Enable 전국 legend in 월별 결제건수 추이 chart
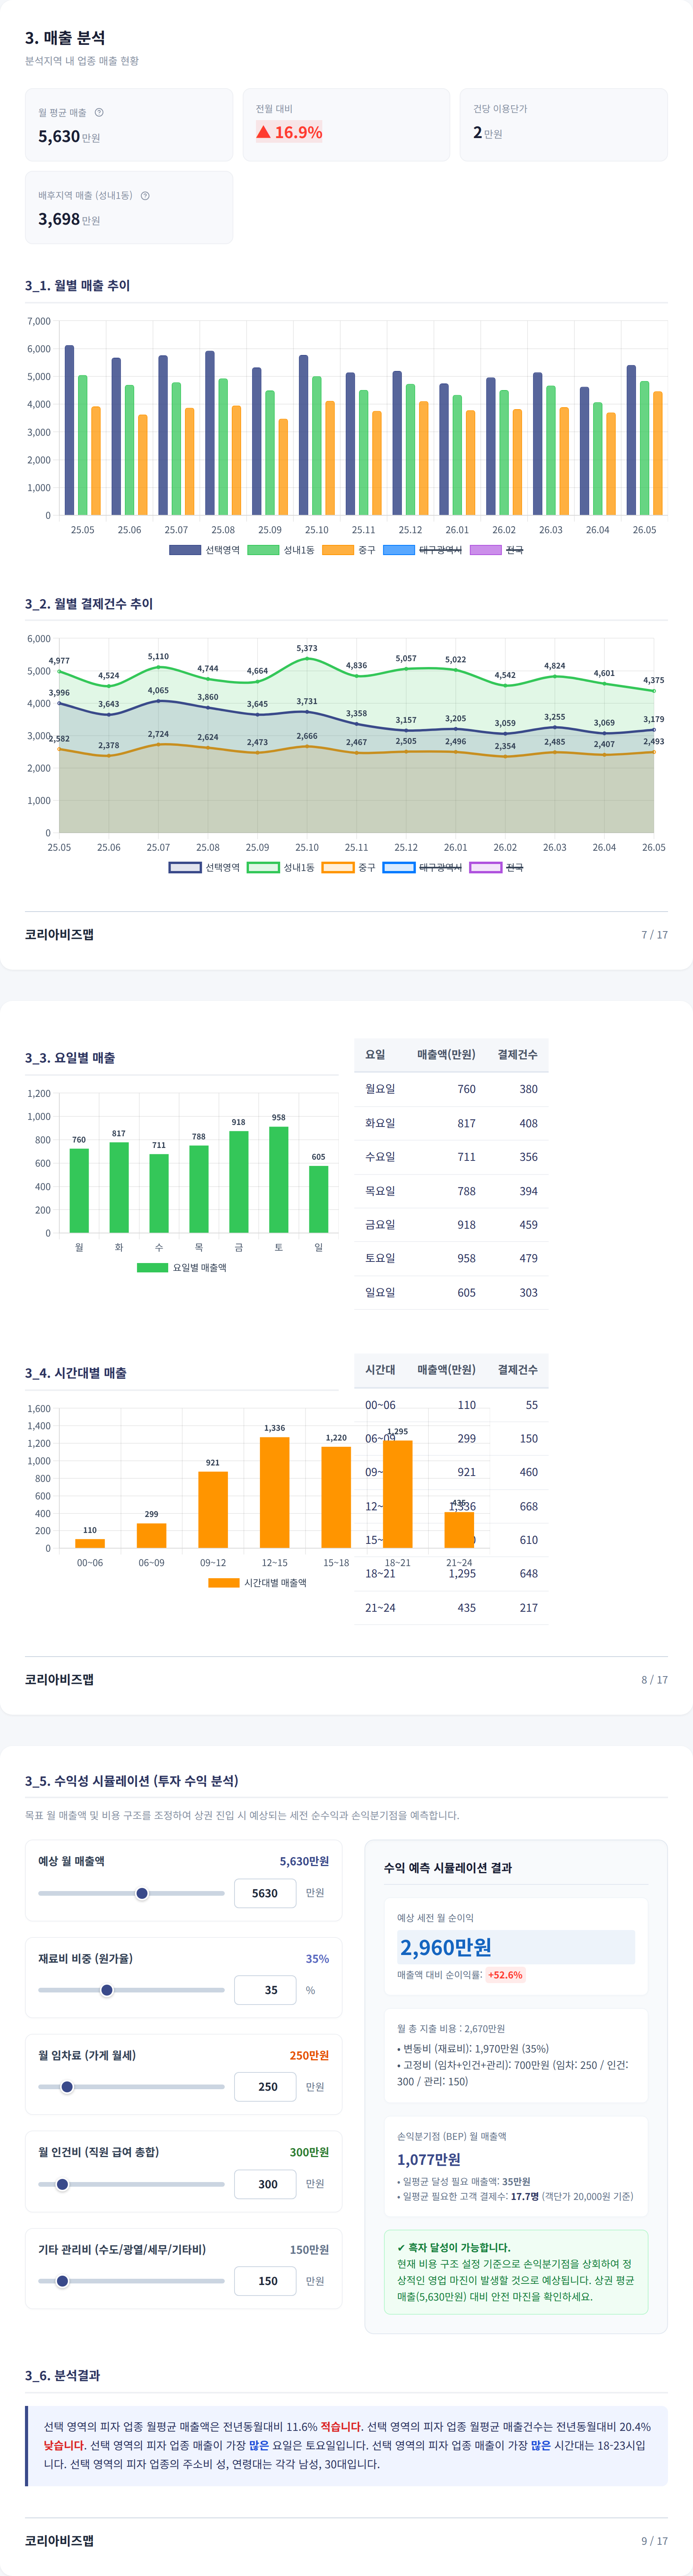The height and width of the screenshot is (2576, 693). [497, 867]
